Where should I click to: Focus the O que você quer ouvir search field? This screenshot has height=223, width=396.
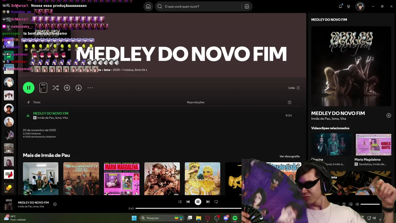(x=200, y=7)
